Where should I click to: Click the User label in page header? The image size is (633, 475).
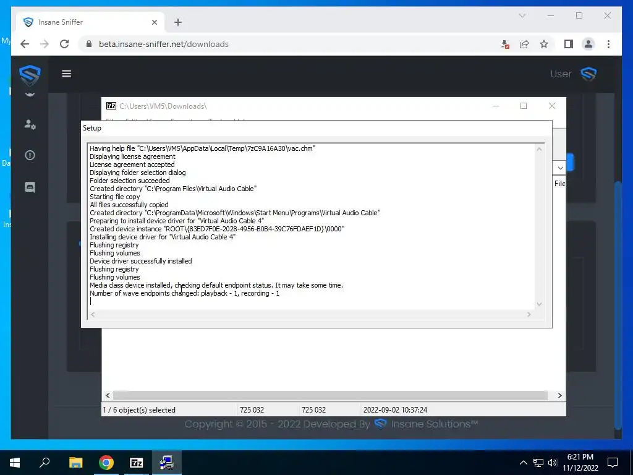tap(561, 74)
